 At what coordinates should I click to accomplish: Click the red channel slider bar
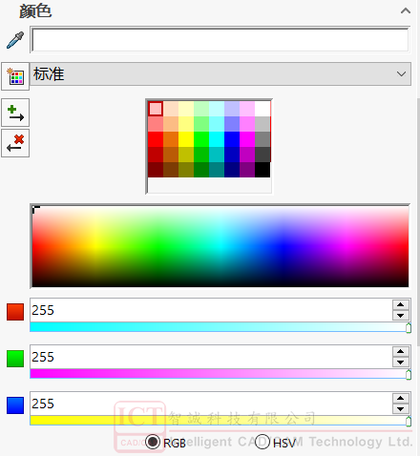click(x=220, y=327)
